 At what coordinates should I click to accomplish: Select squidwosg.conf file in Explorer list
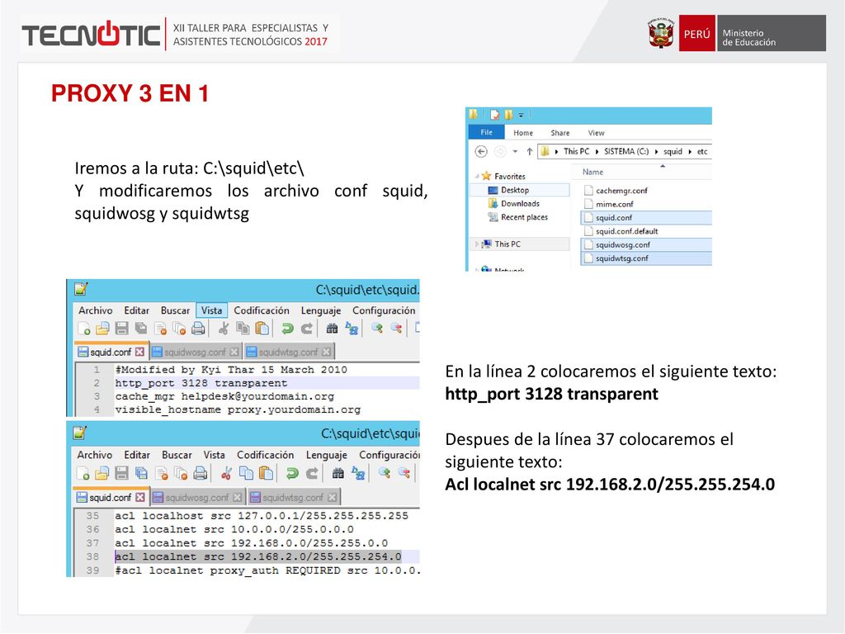point(646,244)
